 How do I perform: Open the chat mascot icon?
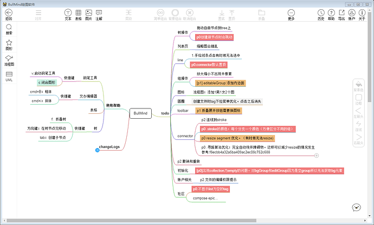click(x=356, y=207)
